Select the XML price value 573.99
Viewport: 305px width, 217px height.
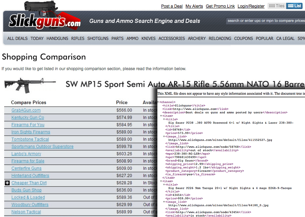(x=184, y=133)
